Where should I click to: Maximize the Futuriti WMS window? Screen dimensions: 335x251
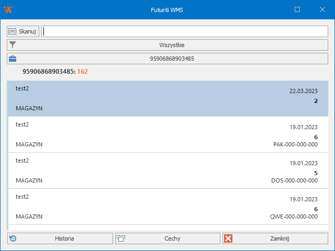[x=297, y=9]
